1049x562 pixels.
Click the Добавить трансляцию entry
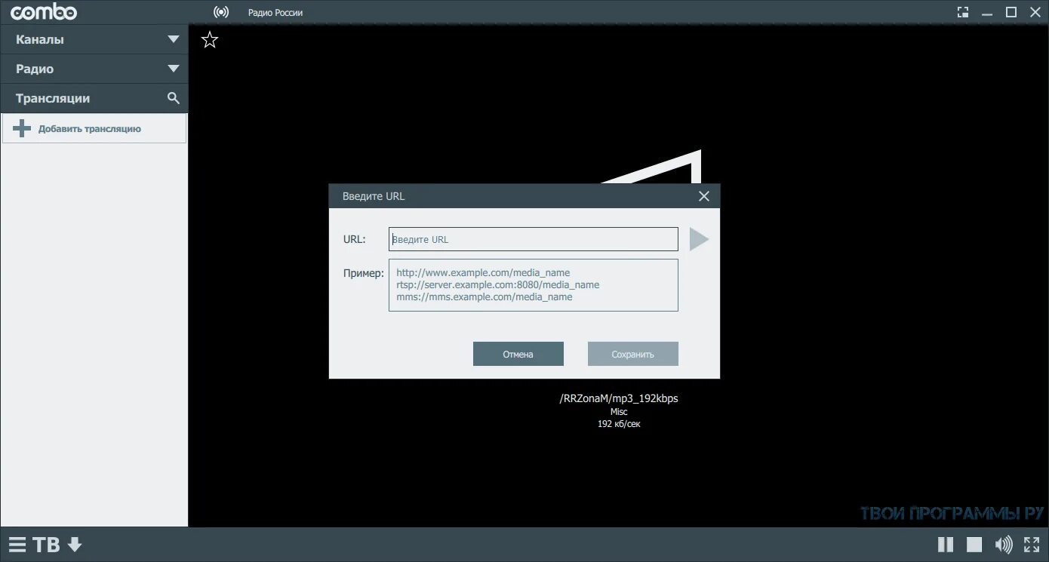tap(91, 128)
